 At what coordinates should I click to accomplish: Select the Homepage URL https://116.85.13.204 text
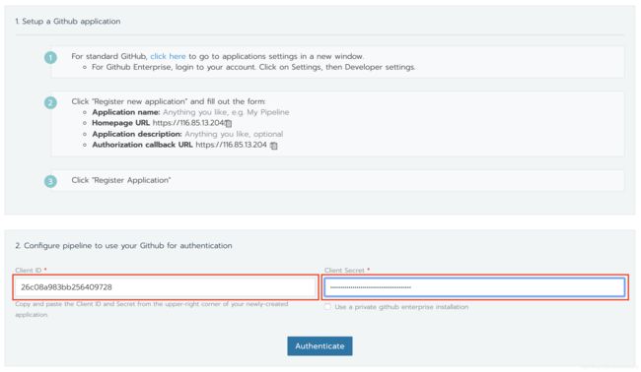pyautogui.click(x=188, y=123)
